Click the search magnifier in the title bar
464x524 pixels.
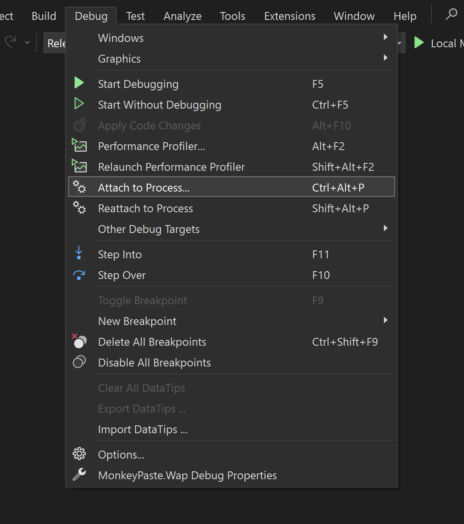coord(451,15)
